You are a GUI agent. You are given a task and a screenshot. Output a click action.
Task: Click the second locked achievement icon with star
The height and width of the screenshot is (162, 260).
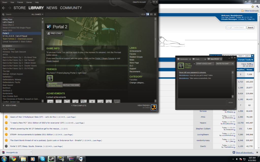pos(59,101)
